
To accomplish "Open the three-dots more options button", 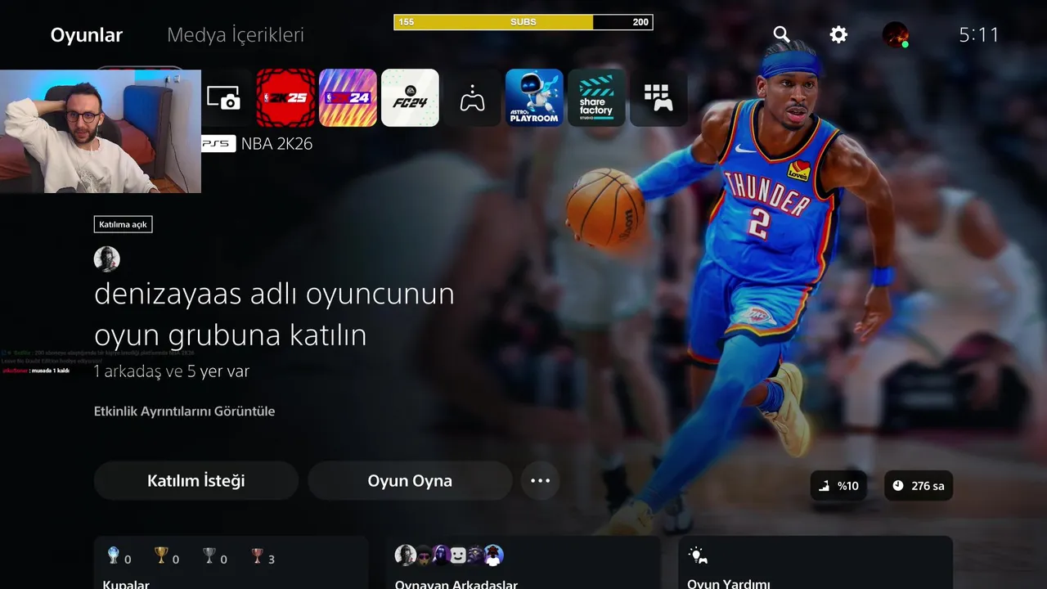I will (x=541, y=480).
